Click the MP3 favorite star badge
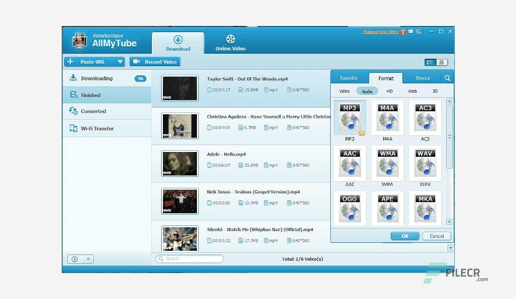Viewport: 516px width, 299px height. click(362, 133)
